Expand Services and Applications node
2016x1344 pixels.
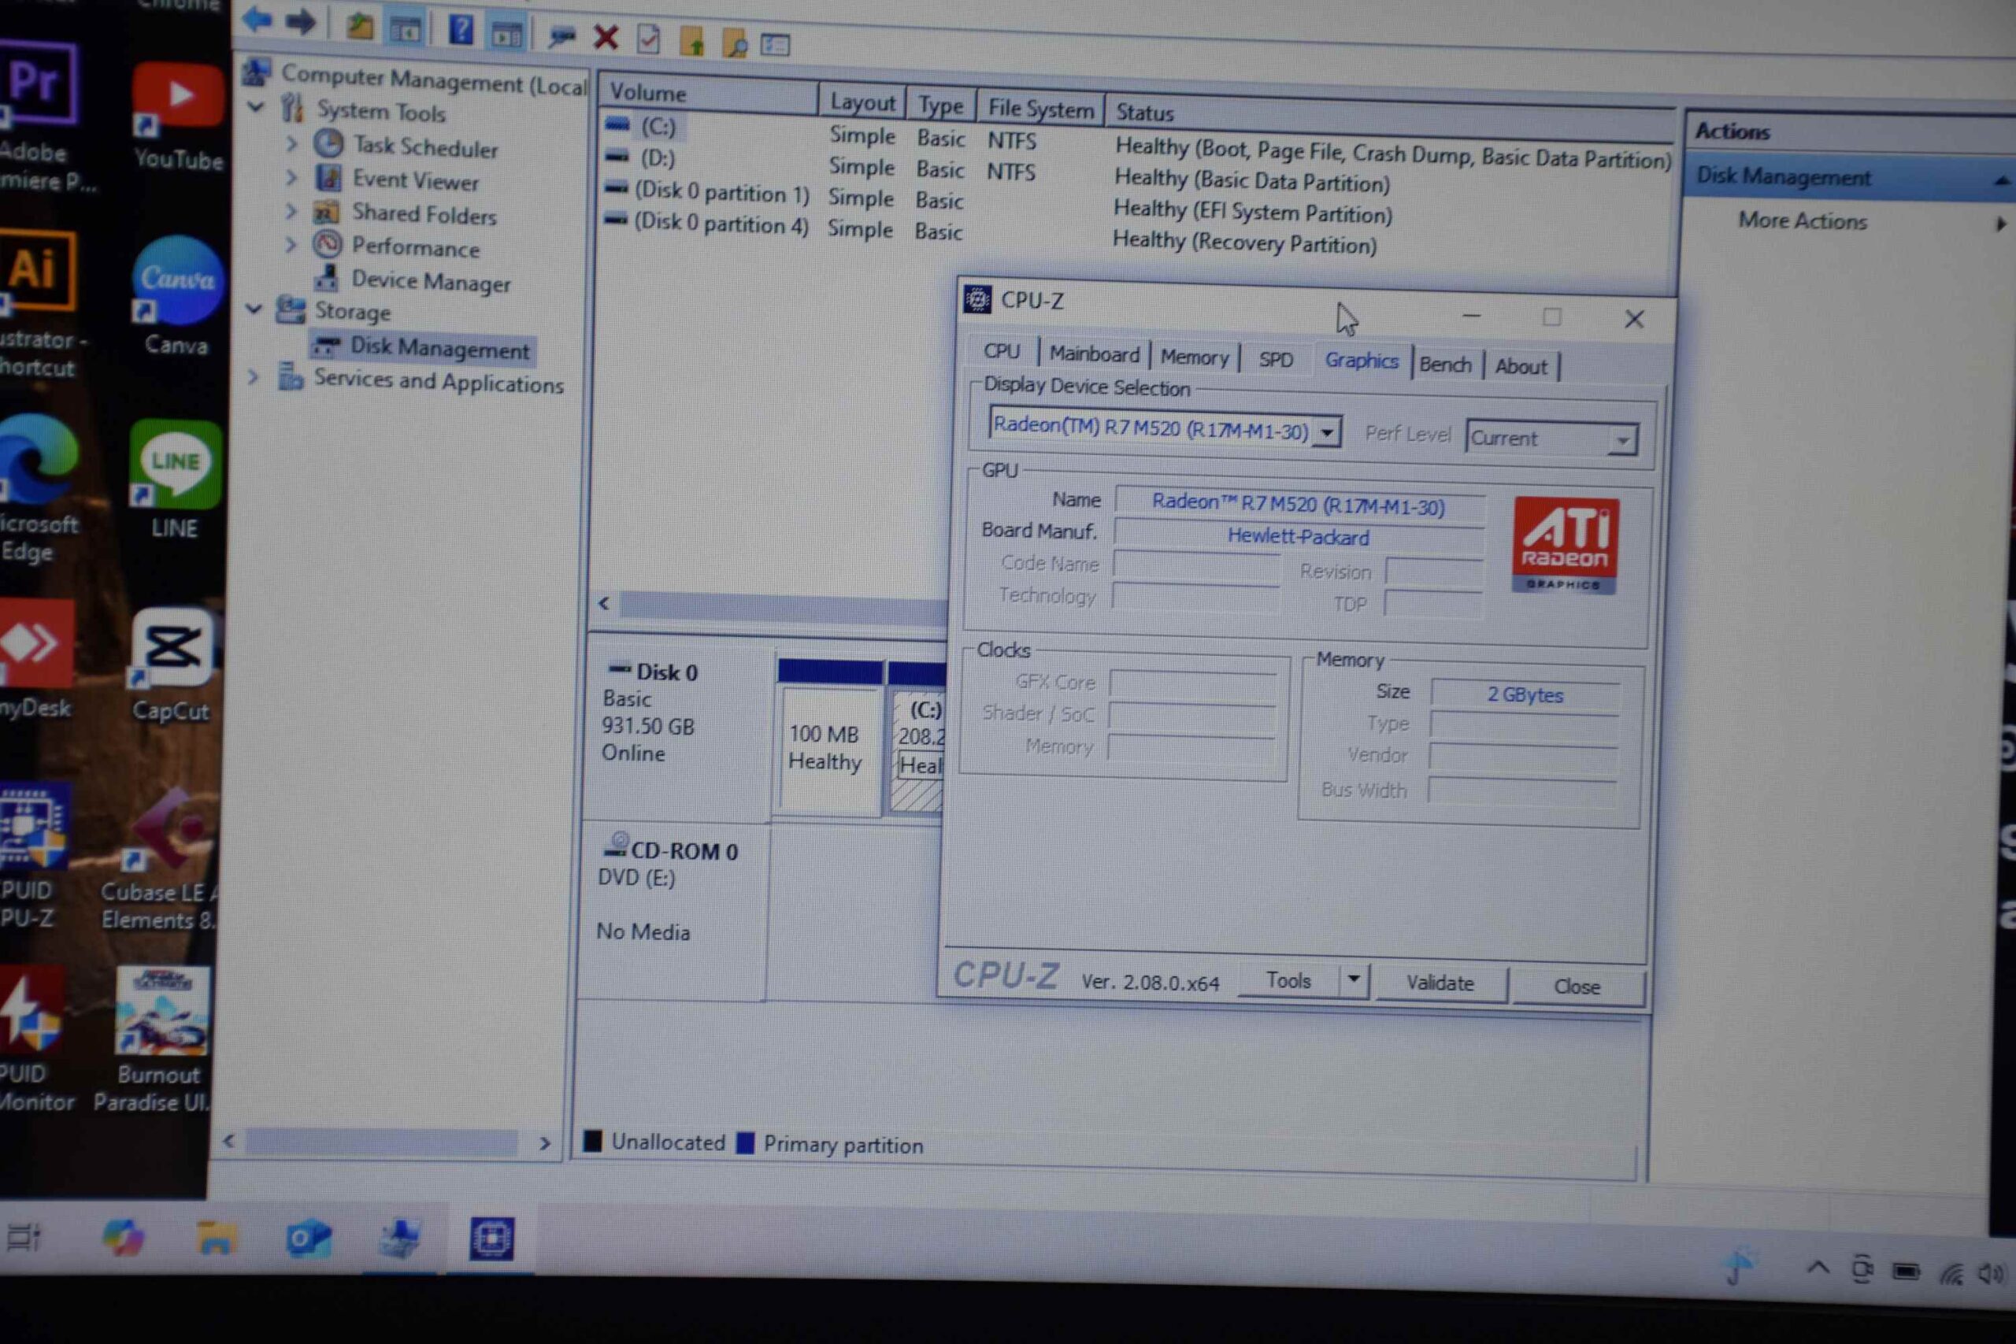click(252, 376)
